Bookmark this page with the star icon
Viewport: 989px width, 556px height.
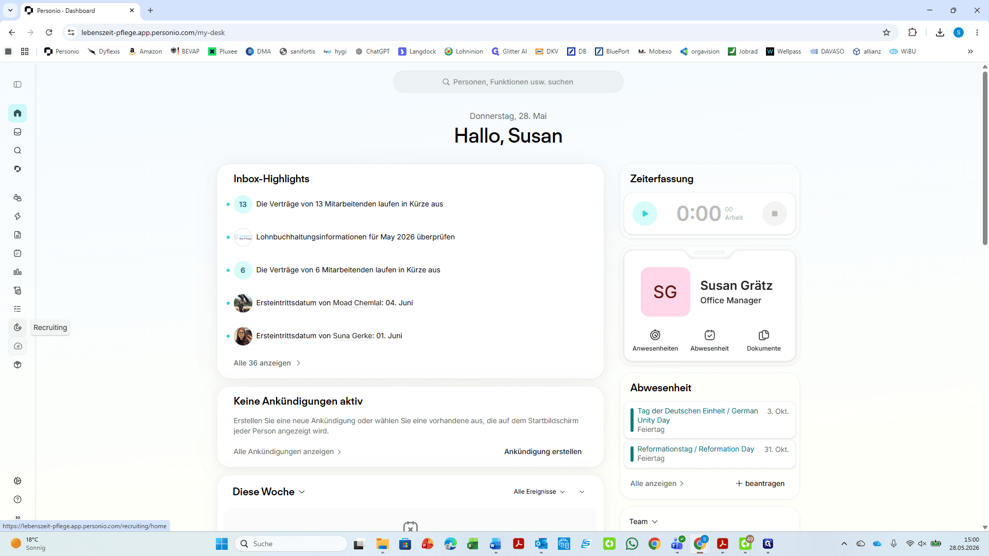tap(886, 32)
